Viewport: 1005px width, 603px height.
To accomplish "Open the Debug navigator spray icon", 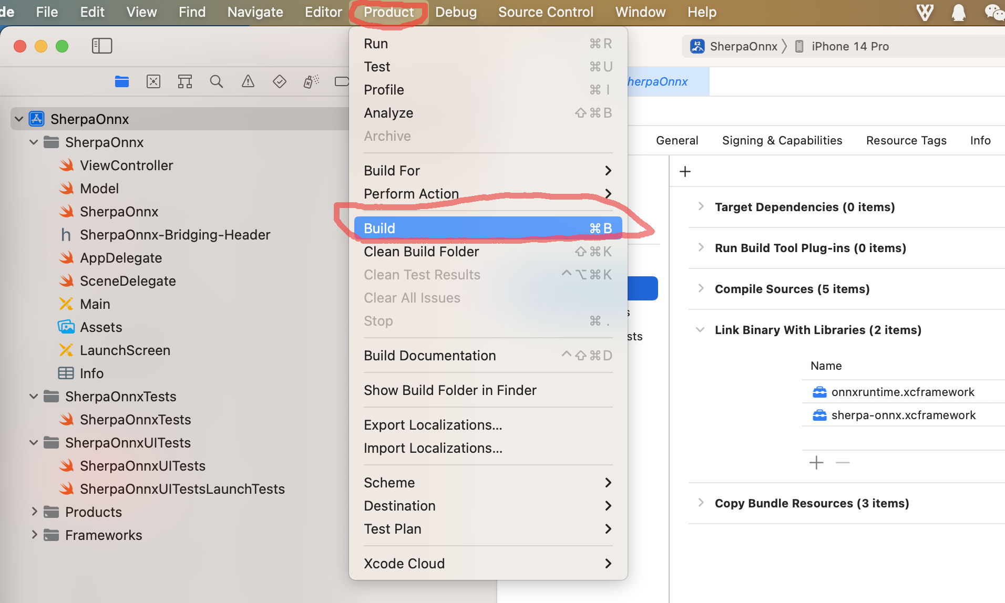I will (x=311, y=81).
